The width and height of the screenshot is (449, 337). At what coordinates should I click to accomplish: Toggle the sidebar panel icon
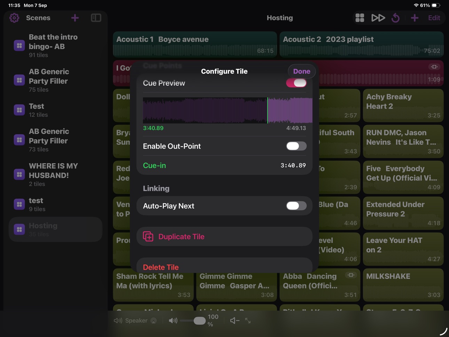click(x=96, y=18)
